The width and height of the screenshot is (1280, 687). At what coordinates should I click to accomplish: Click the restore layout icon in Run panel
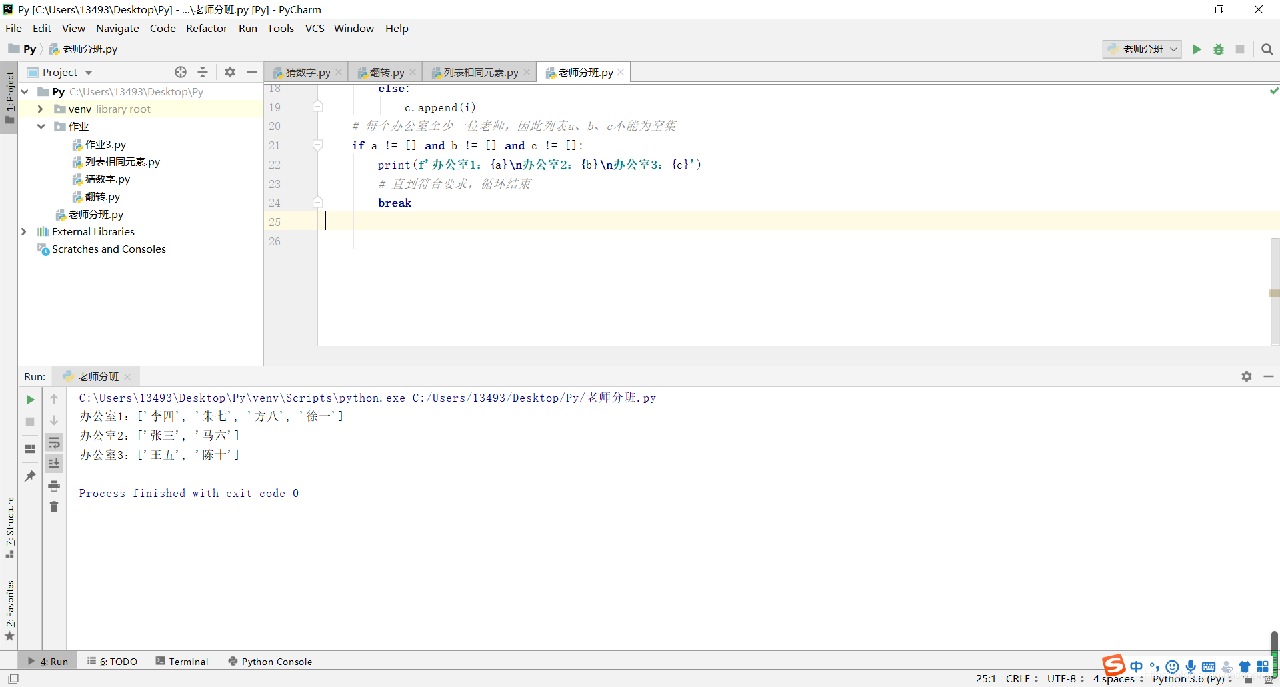click(30, 449)
